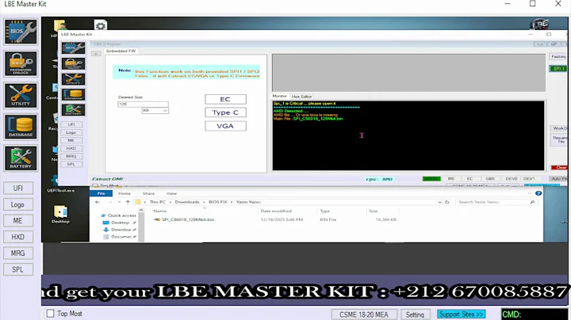
Task: Open the BIOS tool in outer sidebar
Action: tap(21, 32)
